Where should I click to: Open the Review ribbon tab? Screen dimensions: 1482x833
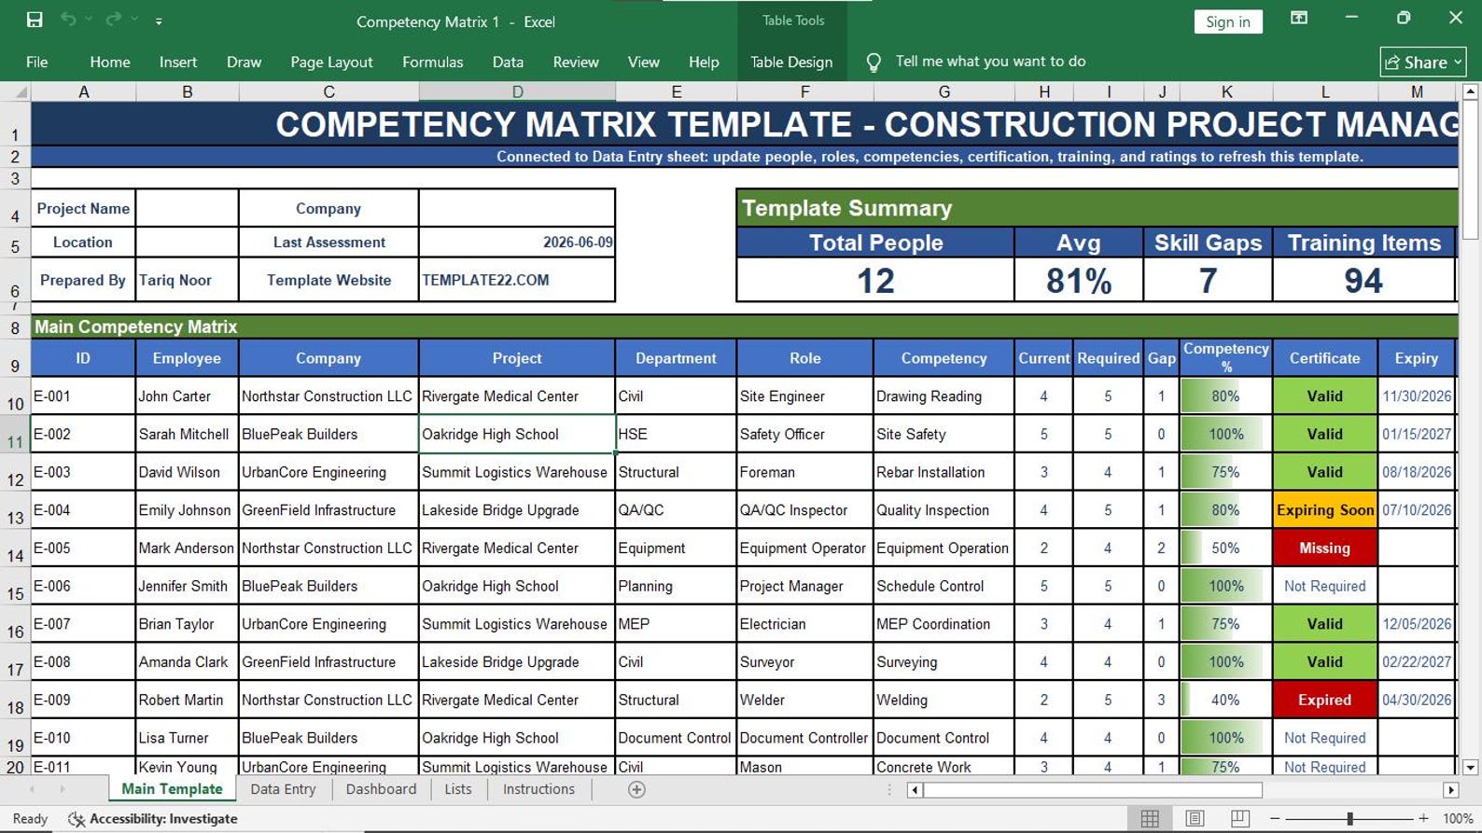pos(576,62)
